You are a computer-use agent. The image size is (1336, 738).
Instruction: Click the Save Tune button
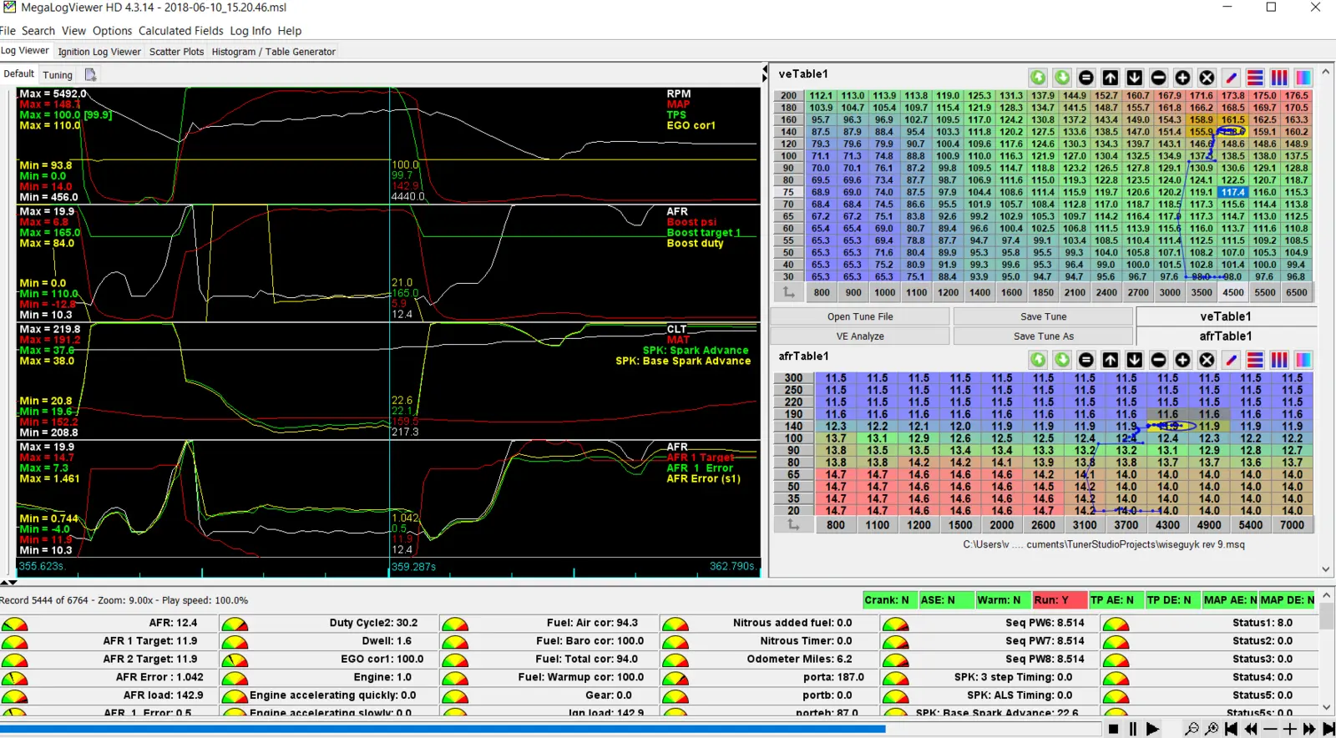(x=1043, y=316)
